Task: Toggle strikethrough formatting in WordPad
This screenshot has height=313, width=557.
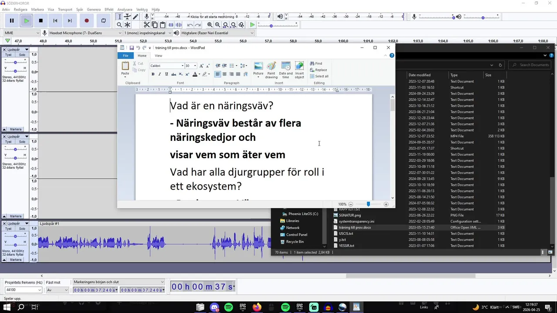Action: pos(174,74)
